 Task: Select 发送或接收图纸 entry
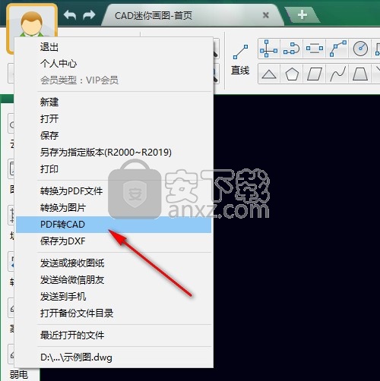[x=113, y=263]
